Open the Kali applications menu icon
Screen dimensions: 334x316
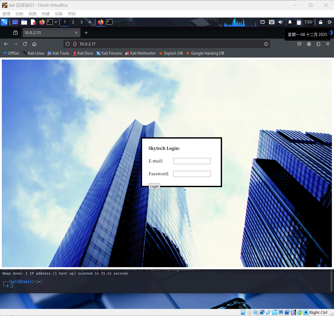click(4, 22)
